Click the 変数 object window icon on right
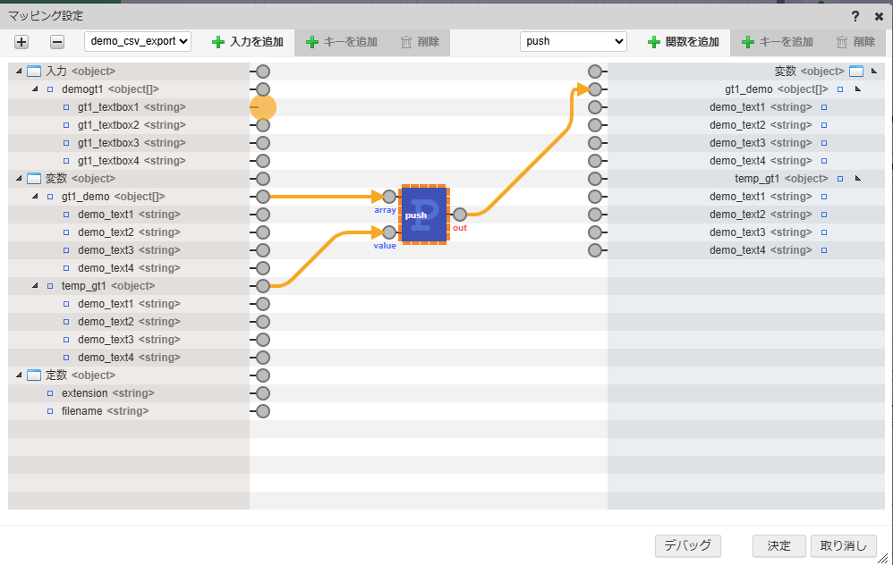This screenshot has width=893, height=565. [x=855, y=72]
